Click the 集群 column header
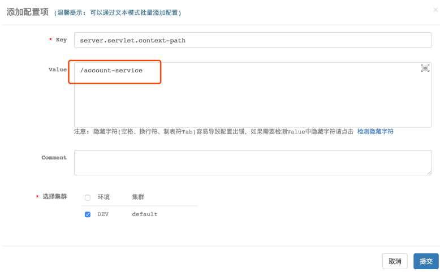 click(138, 197)
